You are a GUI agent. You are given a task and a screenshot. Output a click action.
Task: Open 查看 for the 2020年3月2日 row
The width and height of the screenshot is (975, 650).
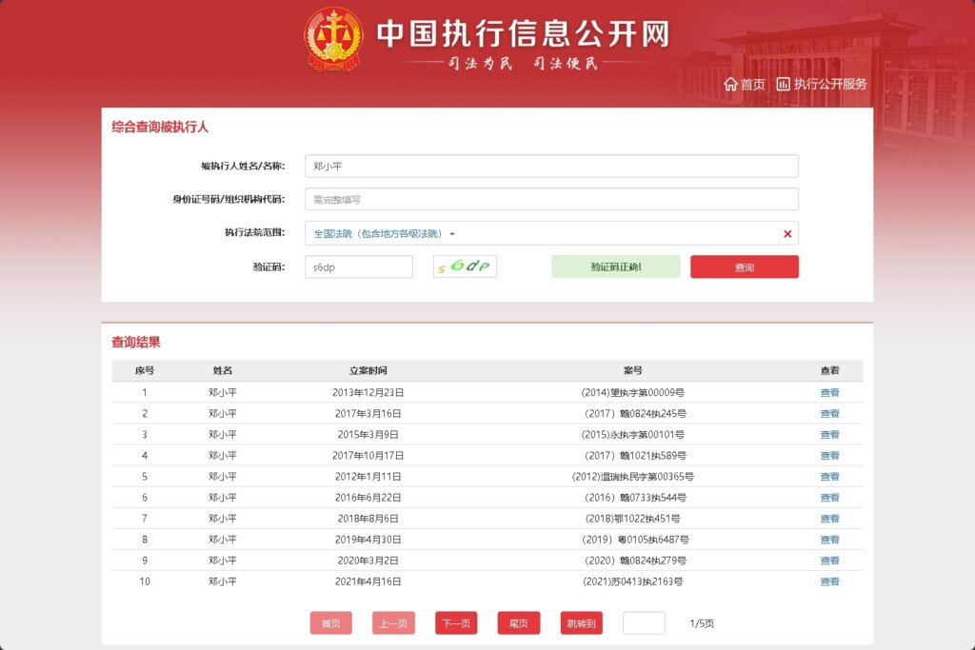coord(829,561)
